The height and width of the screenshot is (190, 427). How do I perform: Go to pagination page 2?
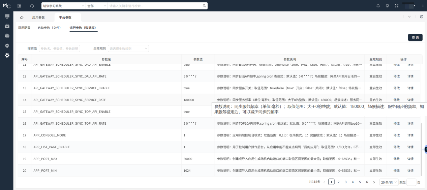point(338,182)
